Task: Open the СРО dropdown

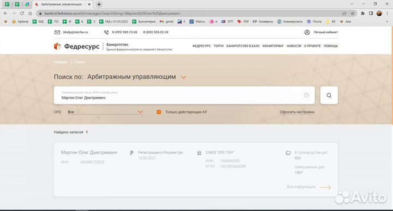Action: [x=105, y=112]
